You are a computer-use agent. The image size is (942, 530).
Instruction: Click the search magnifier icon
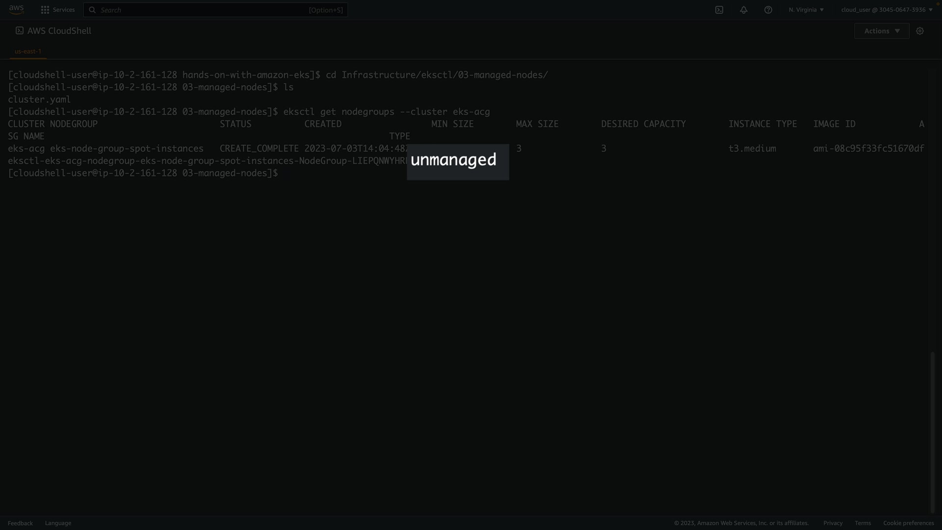tap(92, 10)
